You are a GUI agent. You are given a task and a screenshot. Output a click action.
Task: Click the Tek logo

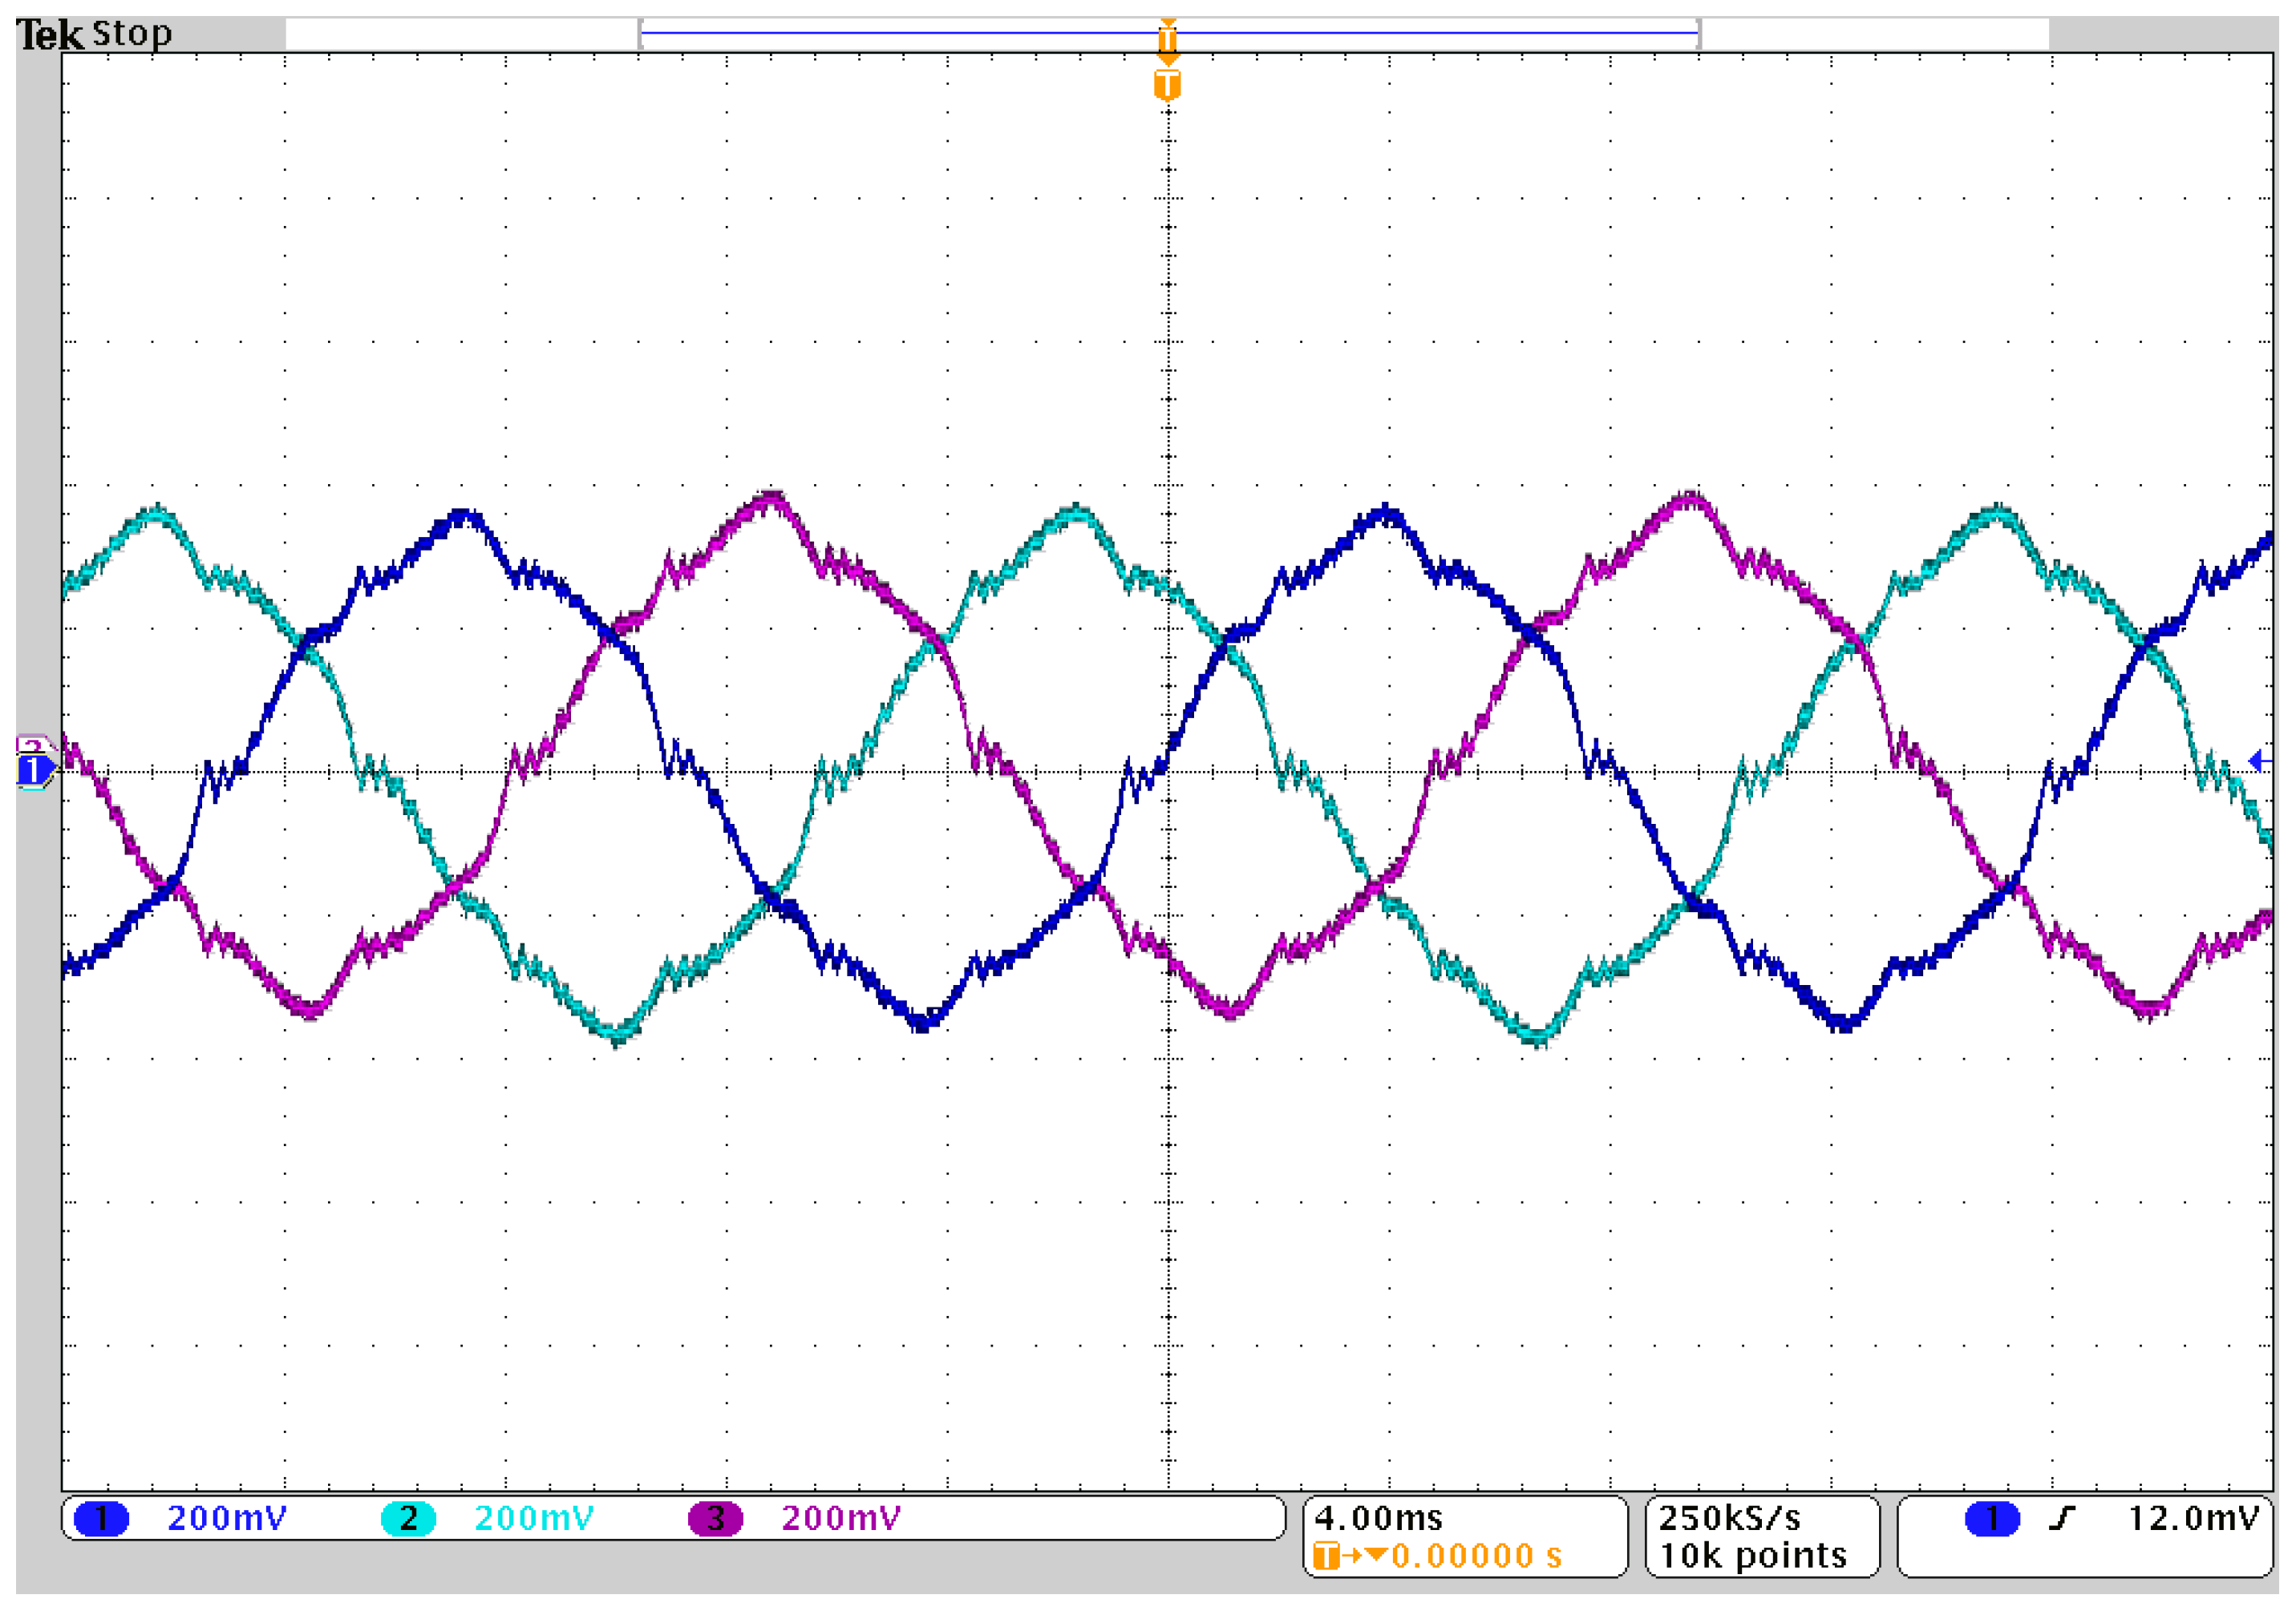point(50,35)
